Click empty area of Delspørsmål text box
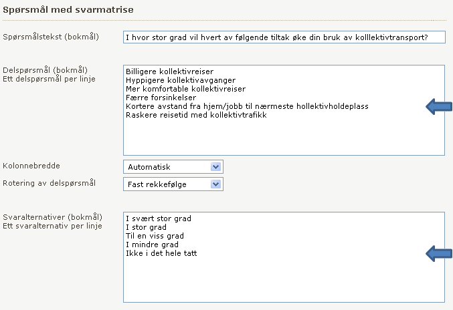 pos(284,137)
